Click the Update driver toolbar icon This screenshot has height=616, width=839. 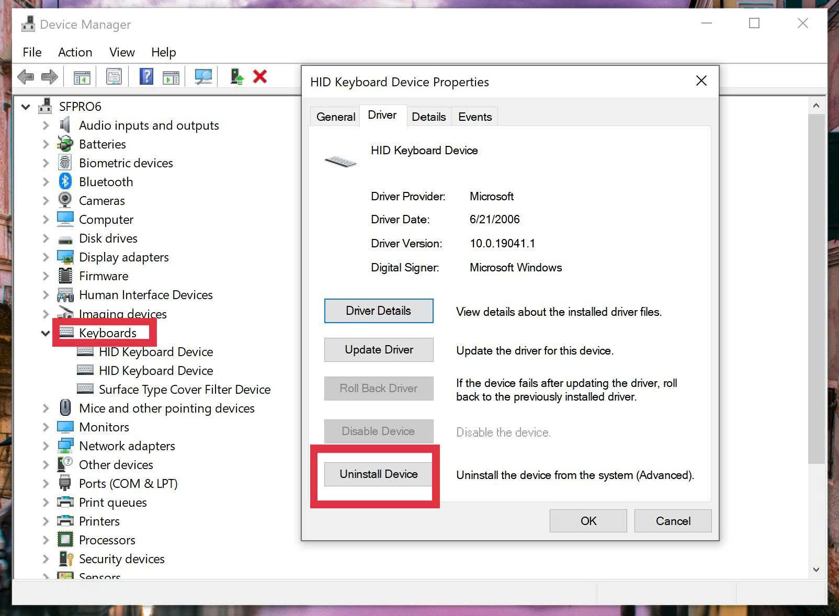(237, 77)
